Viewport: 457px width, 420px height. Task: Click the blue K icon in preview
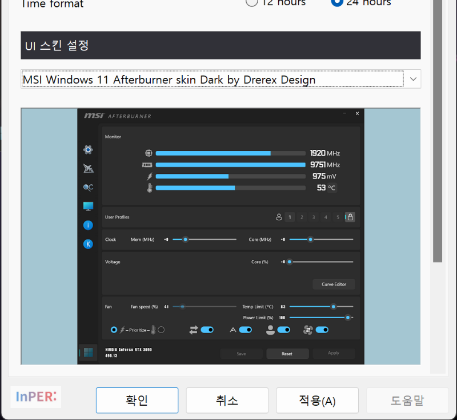click(88, 244)
